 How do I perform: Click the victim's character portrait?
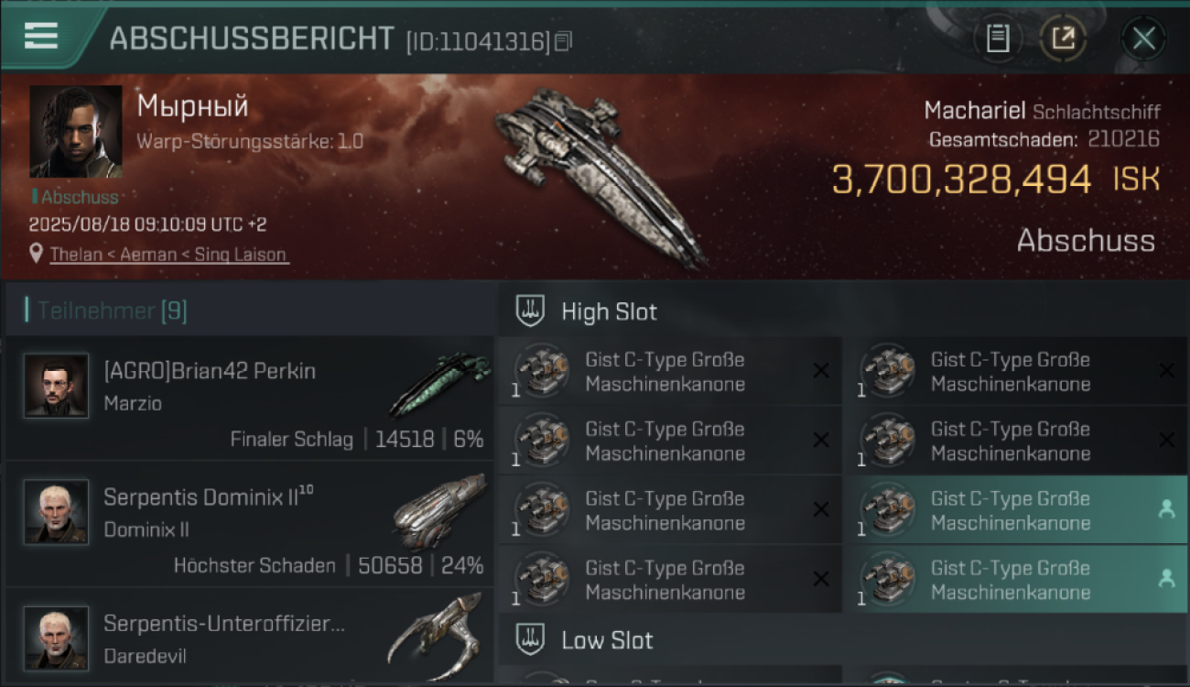75,131
